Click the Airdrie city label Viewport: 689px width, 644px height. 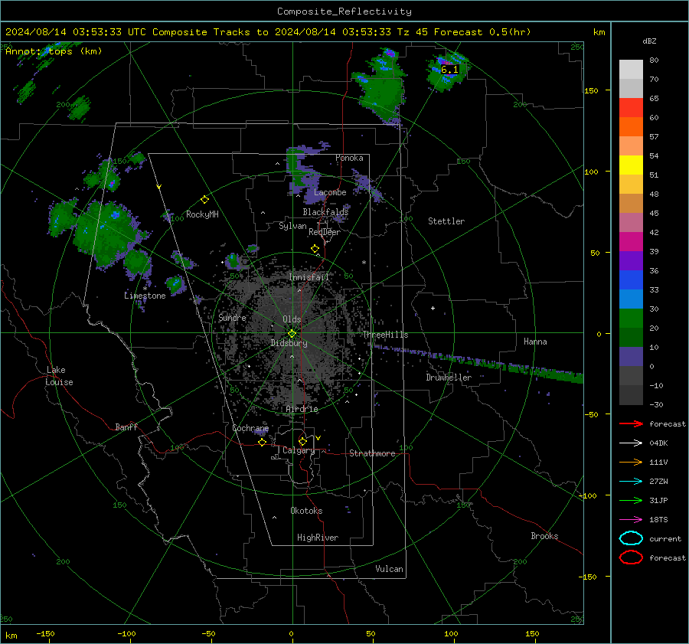tap(302, 409)
